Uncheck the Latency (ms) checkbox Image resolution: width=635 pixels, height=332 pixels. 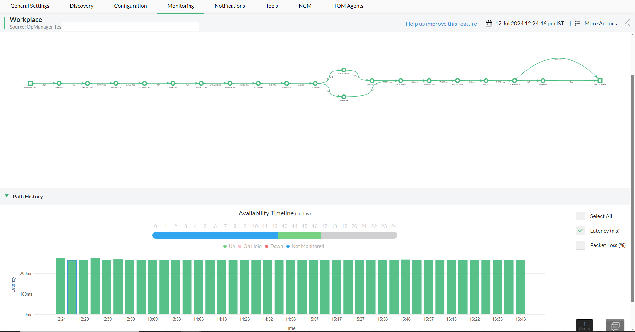click(x=580, y=230)
